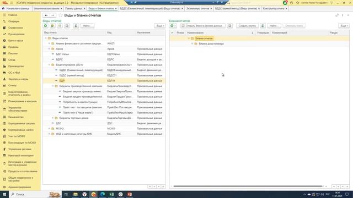Click horizontal scrollbar in Бланки отчетов panel

tap(248, 186)
